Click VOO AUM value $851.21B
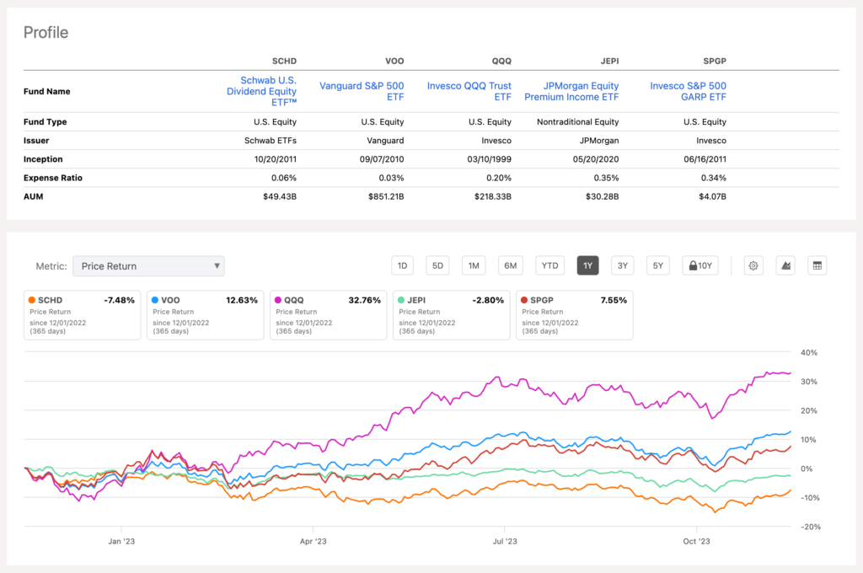This screenshot has width=863, height=573. (386, 196)
